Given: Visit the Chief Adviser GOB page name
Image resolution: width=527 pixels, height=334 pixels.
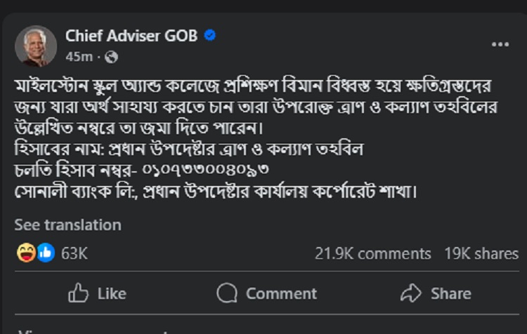Looking at the screenshot, I should (131, 35).
